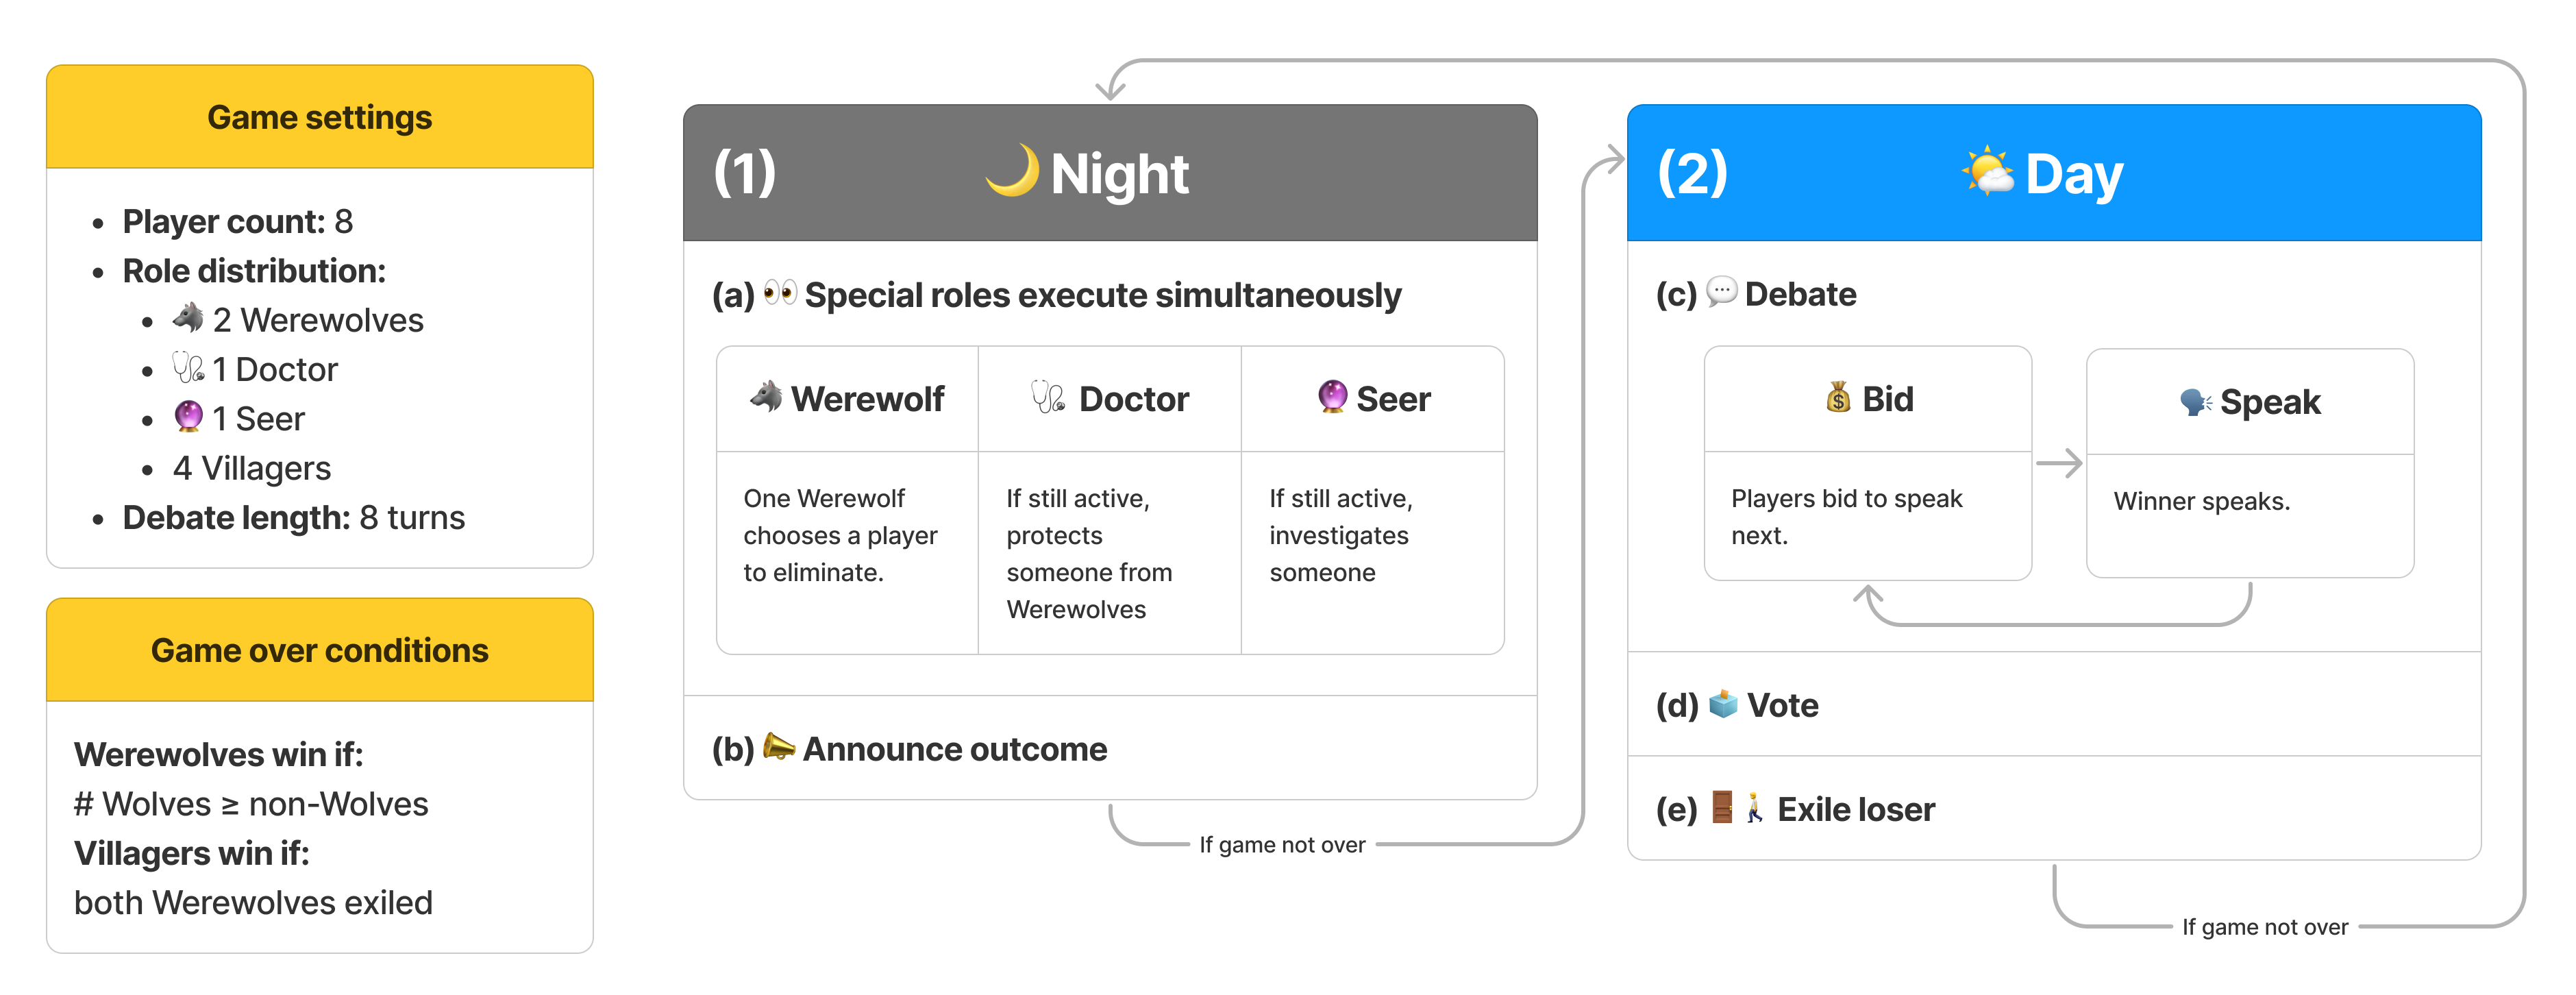Click the Debate length setting line
Viewport: 2576px width, 995px height.
293,518
